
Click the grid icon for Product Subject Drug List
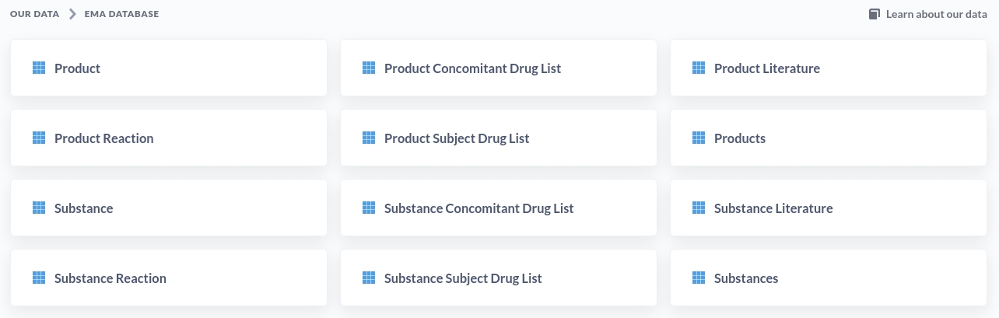[369, 138]
